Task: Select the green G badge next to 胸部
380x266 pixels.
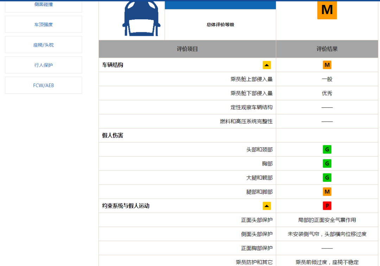Action: click(327, 163)
